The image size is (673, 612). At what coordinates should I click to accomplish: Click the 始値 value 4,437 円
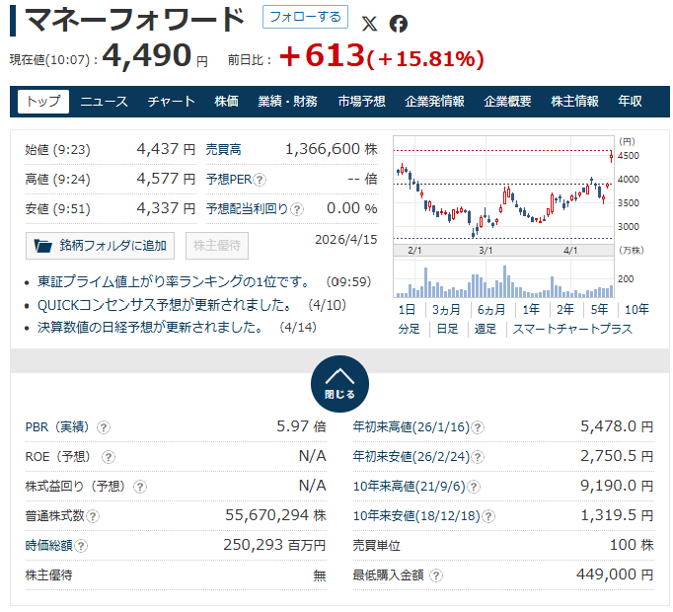point(166,149)
